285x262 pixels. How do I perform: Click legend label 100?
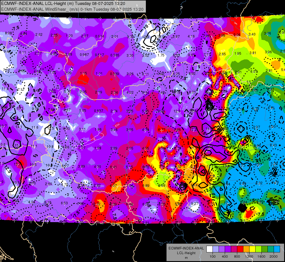tap(213, 256)
